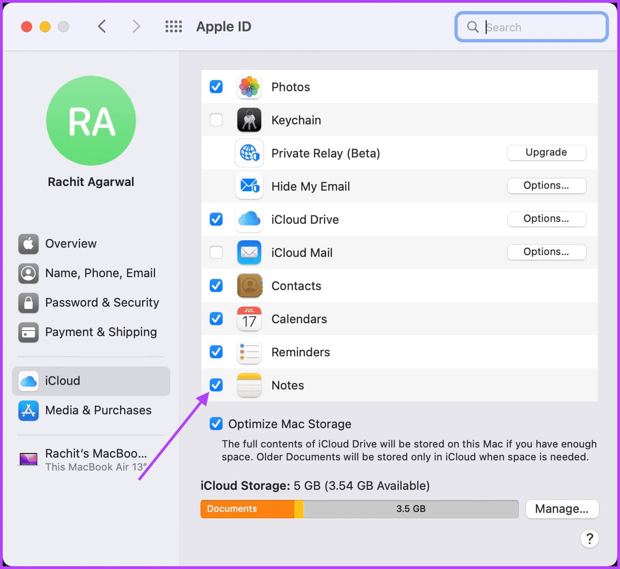The image size is (620, 569).
Task: Open iCloud Mail Options
Action: 546,252
